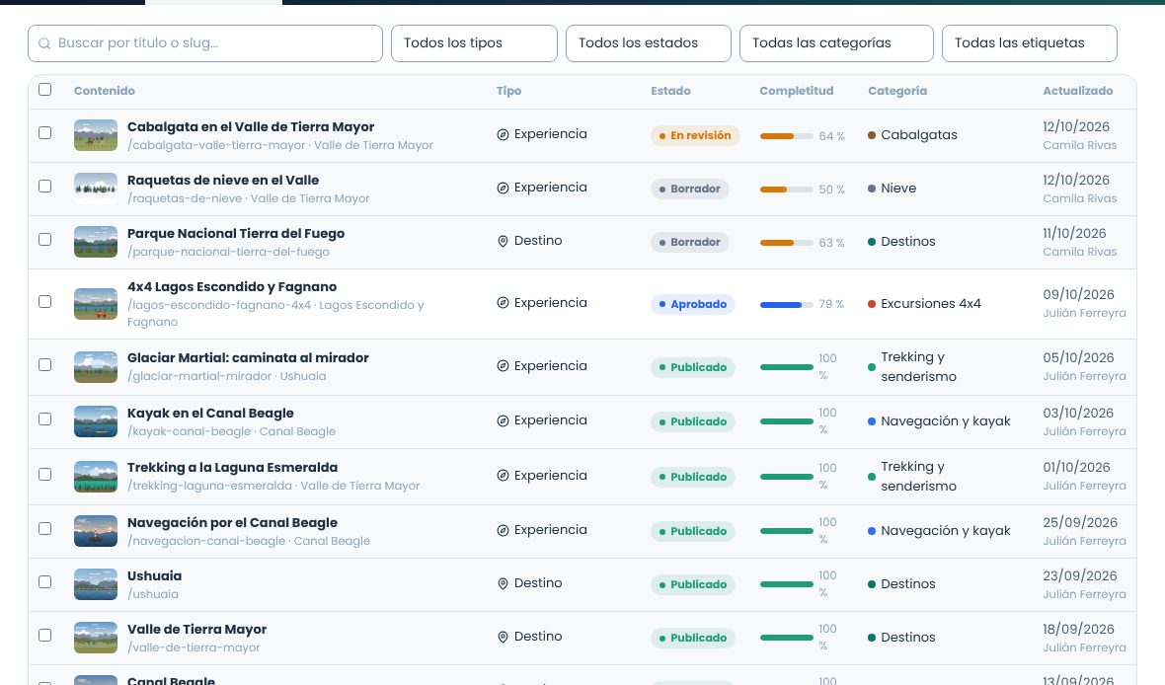Viewport: 1165px width, 685px height.
Task: Click the 23/09/2026 date cell
Action: [1078, 575]
